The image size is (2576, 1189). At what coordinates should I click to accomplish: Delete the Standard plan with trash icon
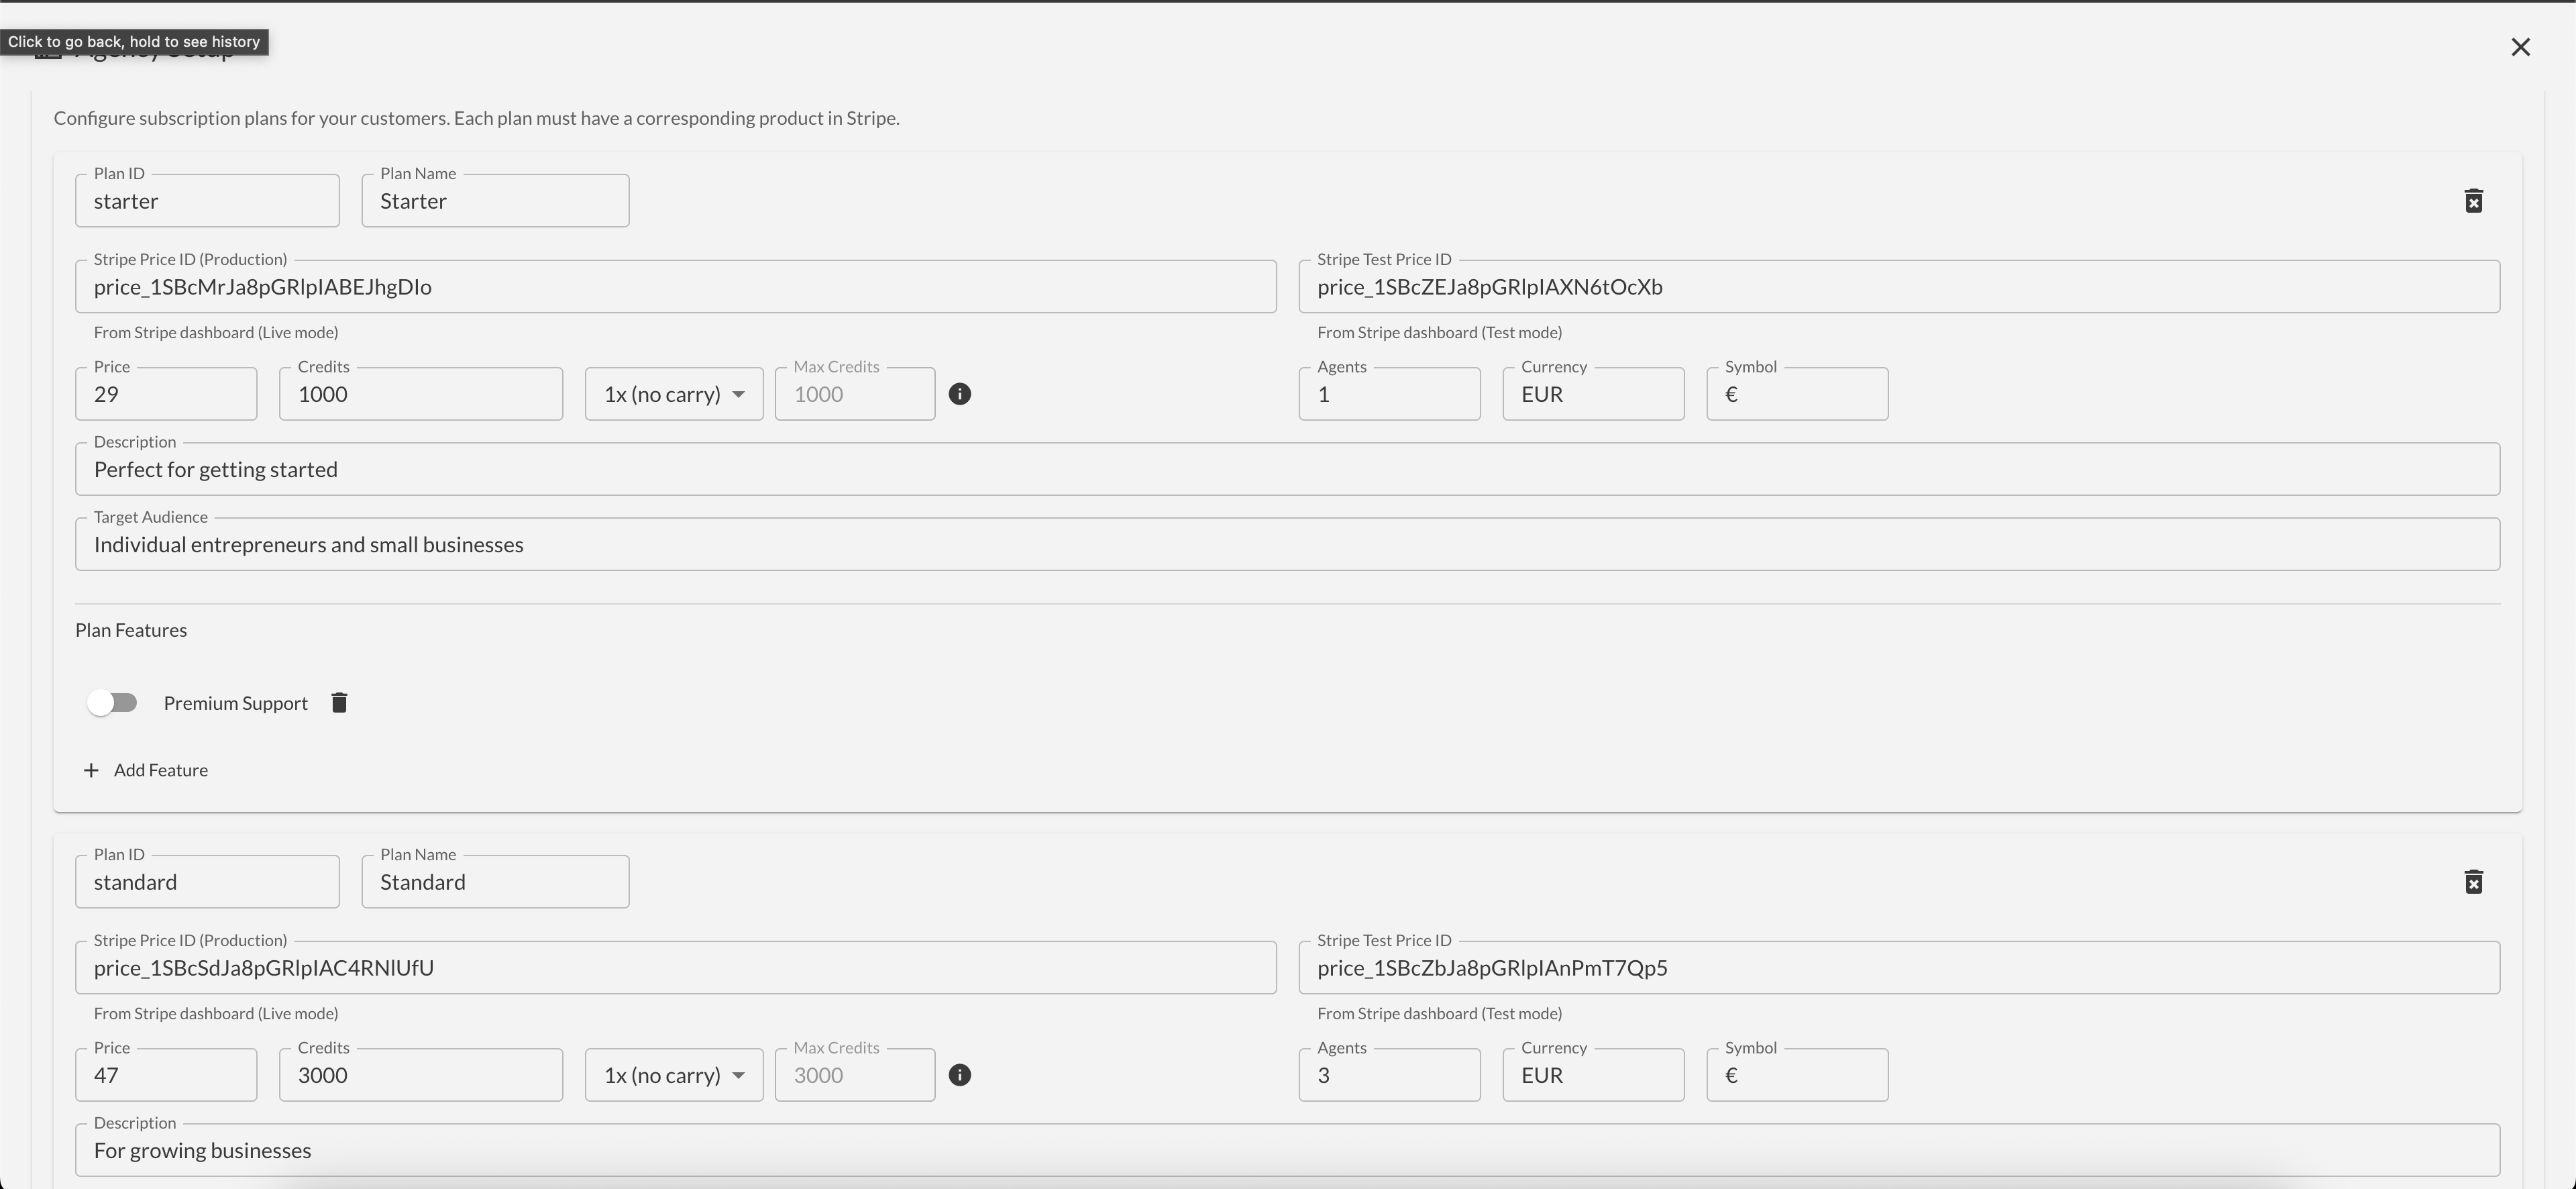point(2473,882)
